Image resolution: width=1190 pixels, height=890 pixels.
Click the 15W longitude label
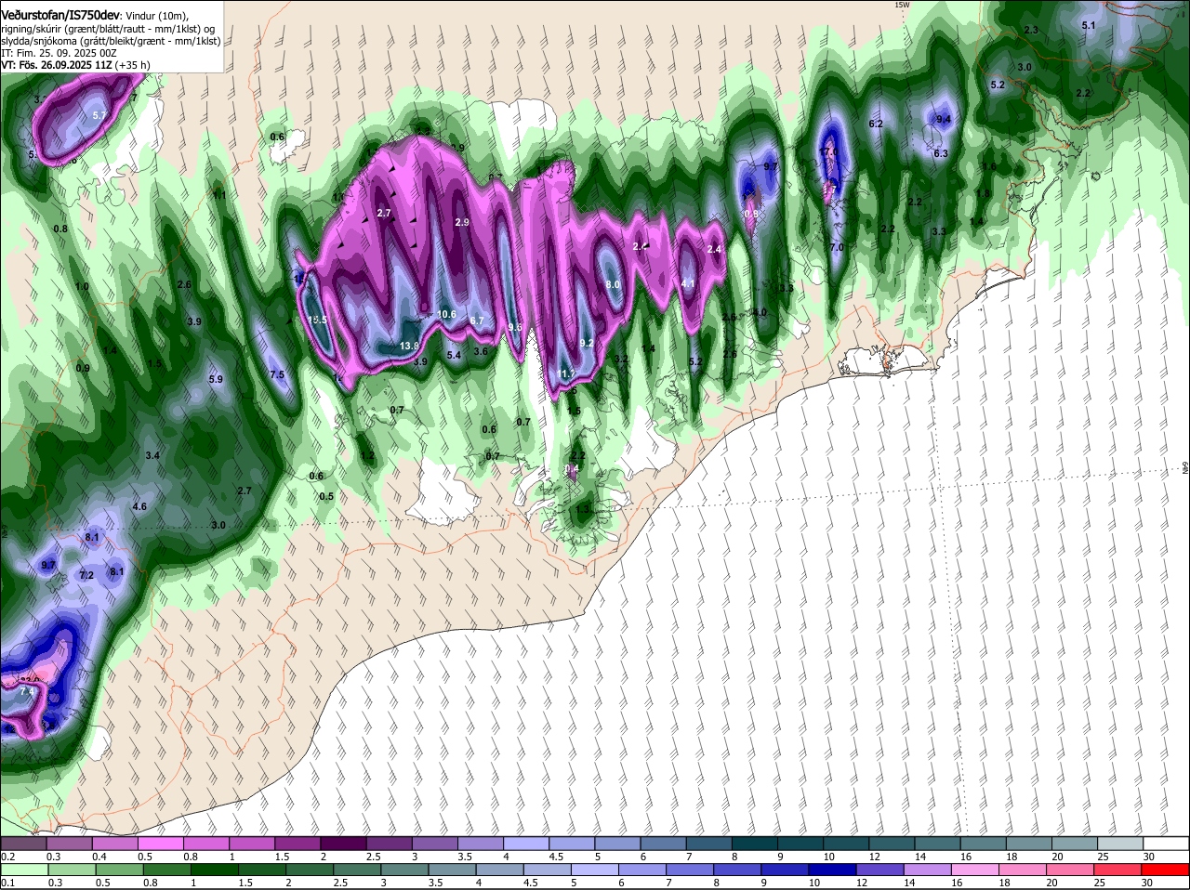coord(901,5)
